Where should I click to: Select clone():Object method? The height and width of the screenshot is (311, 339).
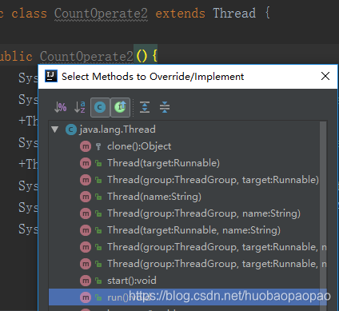coord(139,146)
